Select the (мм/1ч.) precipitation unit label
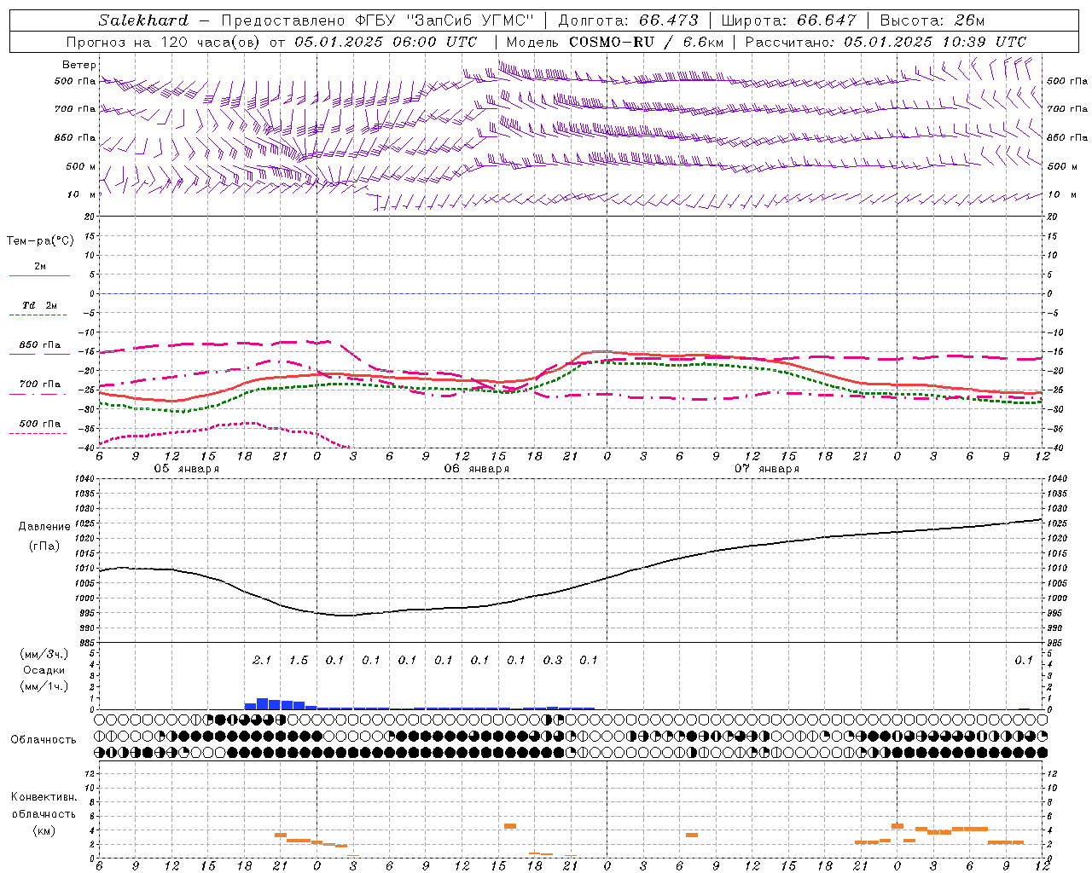This screenshot has width=1092, height=873. point(44,686)
